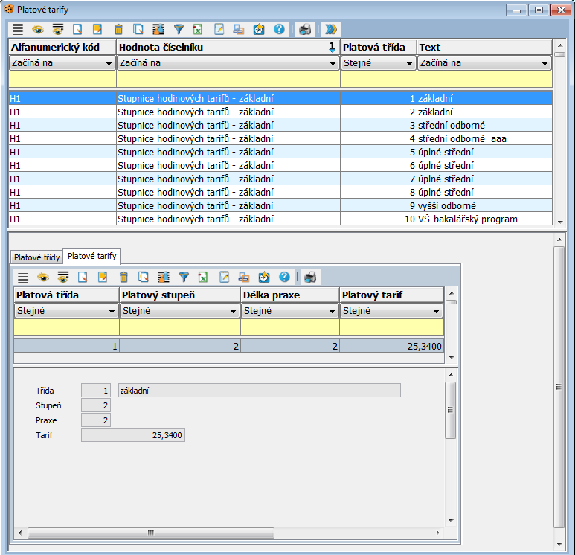Click the trash delete icon in top toolbar

(118, 29)
